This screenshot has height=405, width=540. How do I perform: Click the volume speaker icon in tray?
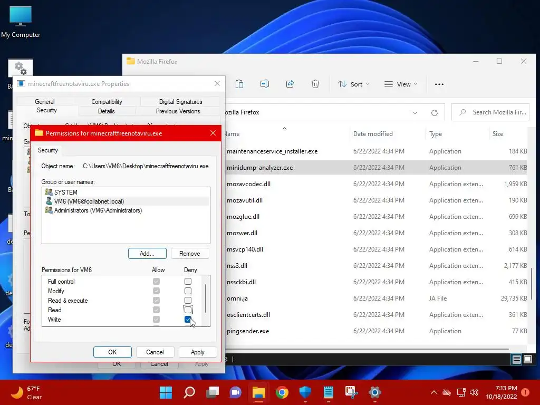[474, 392]
